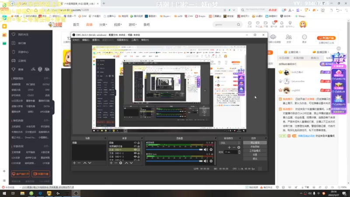This screenshot has width=350, height=197.
Task: Hide the selected 文本 (GDI+) source
Action: [x=135, y=150]
